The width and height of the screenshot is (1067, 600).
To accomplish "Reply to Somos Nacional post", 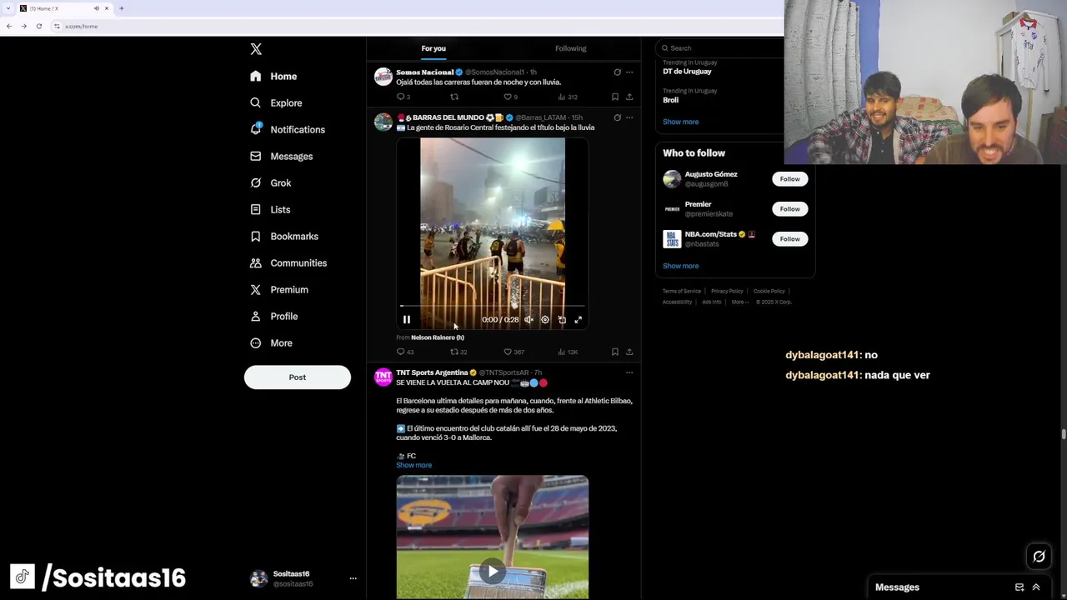I will click(x=402, y=97).
